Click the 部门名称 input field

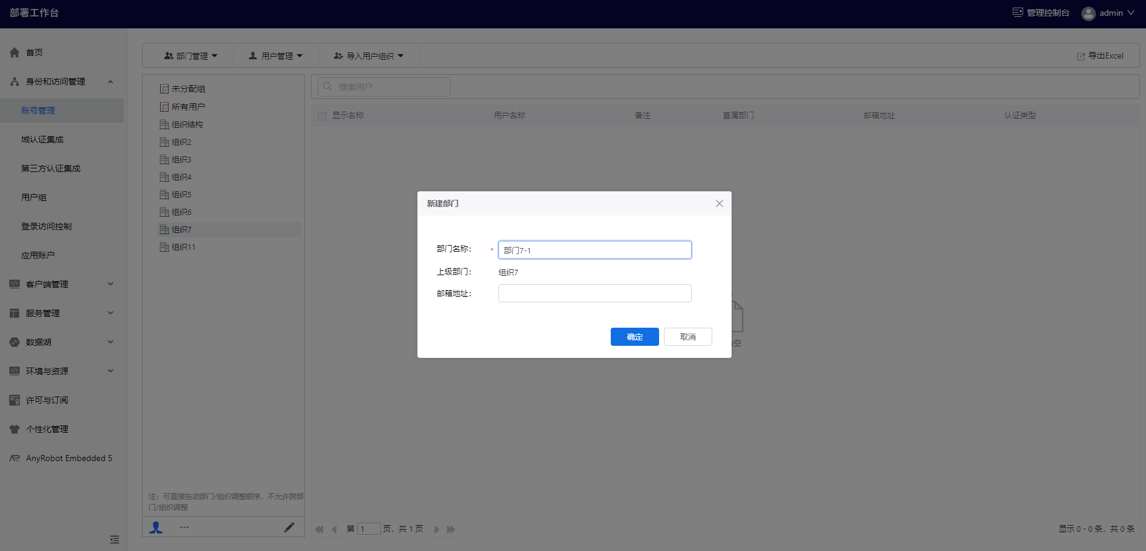point(594,250)
